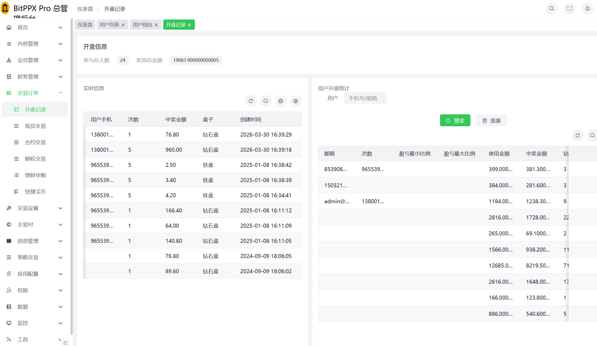Click the global search icon in top header
Image resolution: width=597 pixels, height=346 pixels.
(552, 9)
